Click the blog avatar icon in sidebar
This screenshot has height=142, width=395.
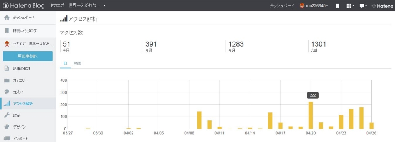[x=7, y=44]
